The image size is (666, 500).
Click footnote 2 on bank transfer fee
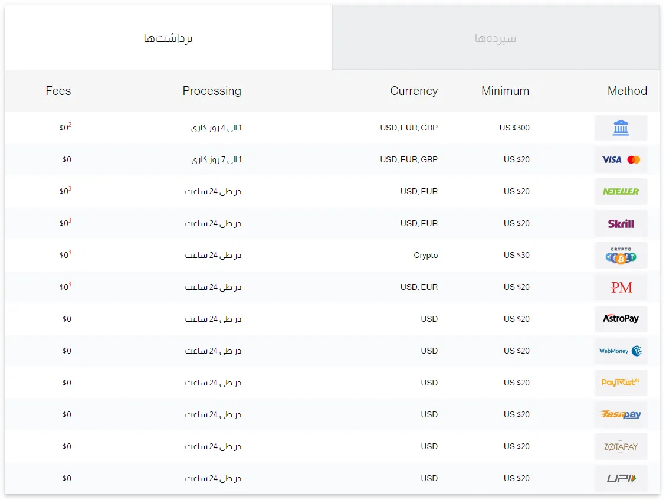(x=70, y=125)
